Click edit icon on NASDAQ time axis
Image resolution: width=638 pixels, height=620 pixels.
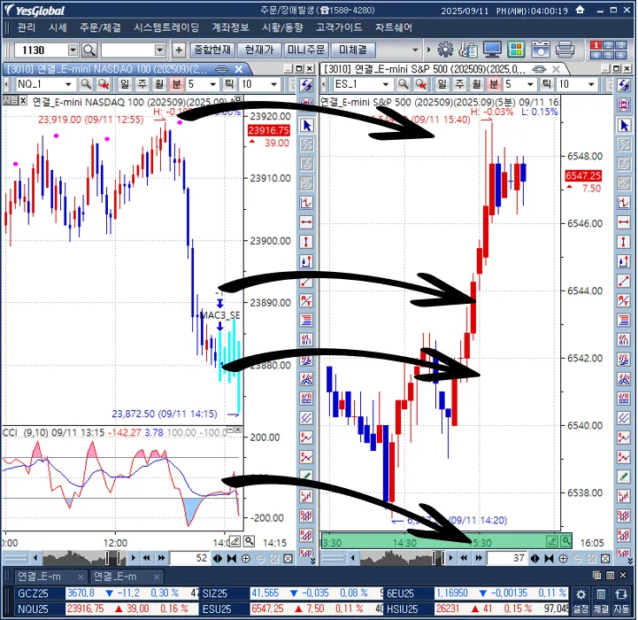click(x=234, y=541)
